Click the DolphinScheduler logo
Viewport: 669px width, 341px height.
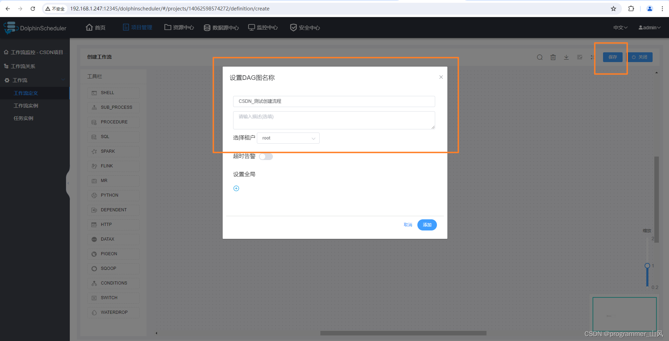pos(35,28)
